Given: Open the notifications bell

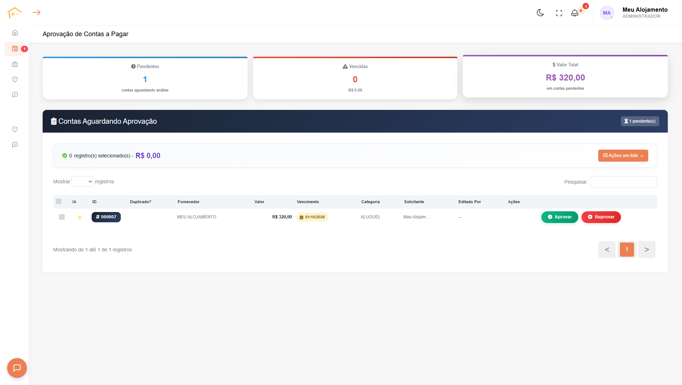Looking at the screenshot, I should (575, 13).
